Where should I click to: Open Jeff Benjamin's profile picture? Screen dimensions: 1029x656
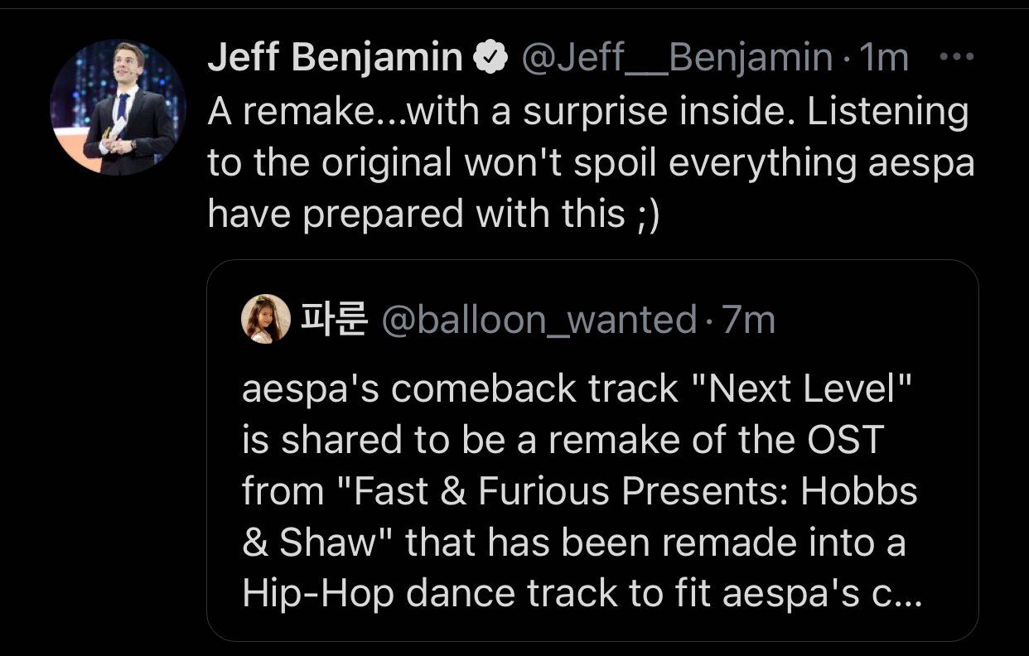click(x=118, y=106)
